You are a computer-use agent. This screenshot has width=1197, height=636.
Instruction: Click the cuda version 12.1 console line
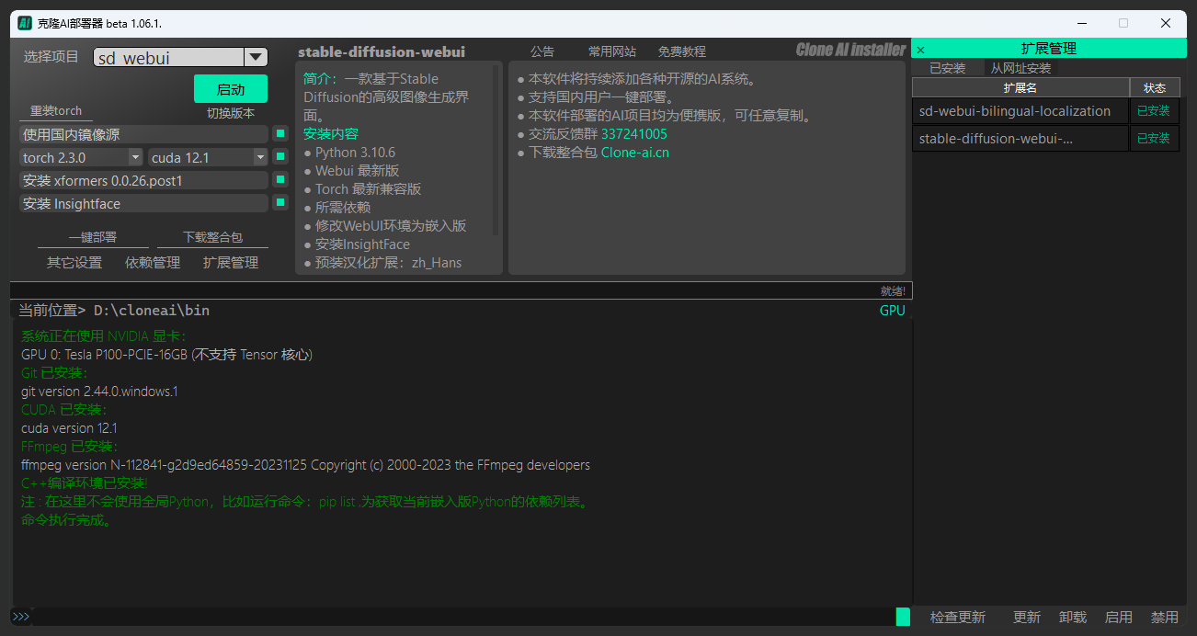pyautogui.click(x=69, y=428)
